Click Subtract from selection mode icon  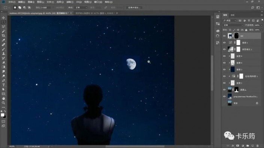(x=25, y=7)
